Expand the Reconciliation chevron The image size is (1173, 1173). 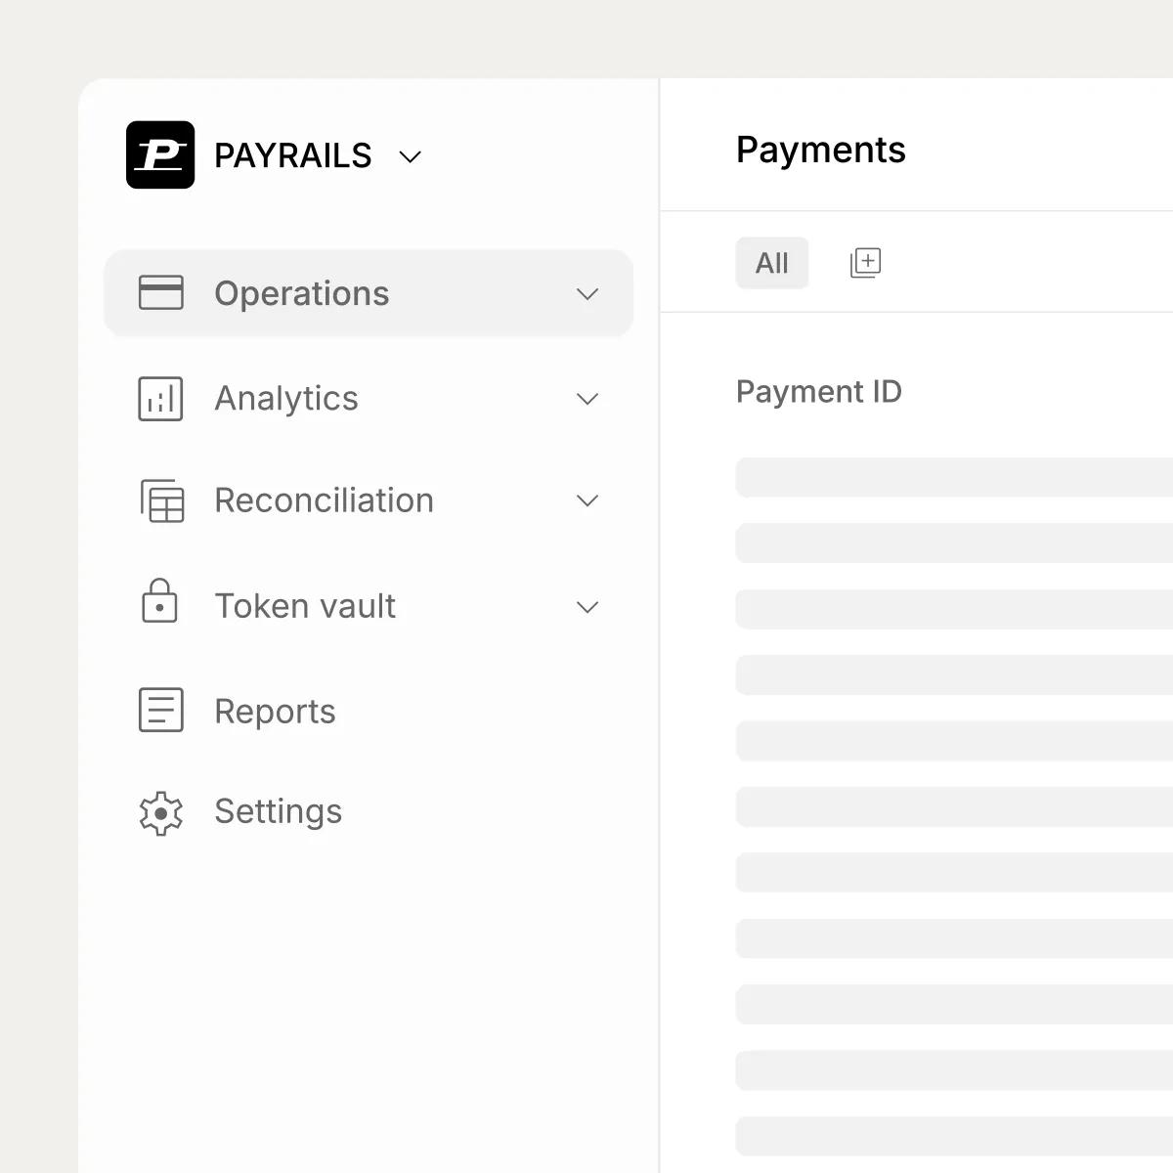pyautogui.click(x=587, y=500)
